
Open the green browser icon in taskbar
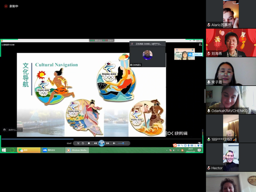coord(12,150)
